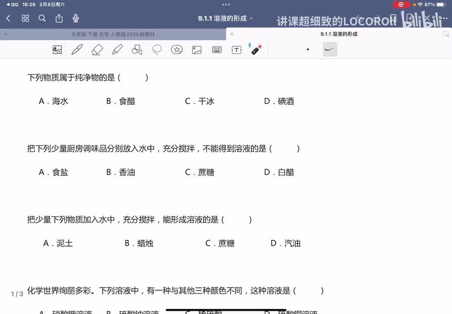This screenshot has height=314, width=452.
Task: Tap option A. 海水
Action: pos(53,101)
